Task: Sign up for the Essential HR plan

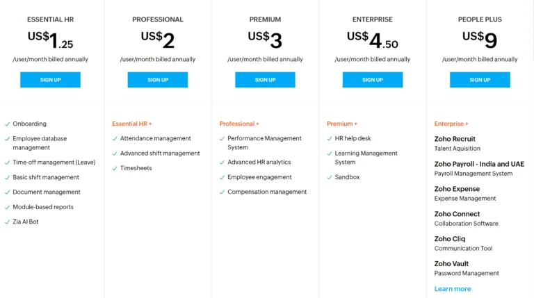Action: pos(50,80)
